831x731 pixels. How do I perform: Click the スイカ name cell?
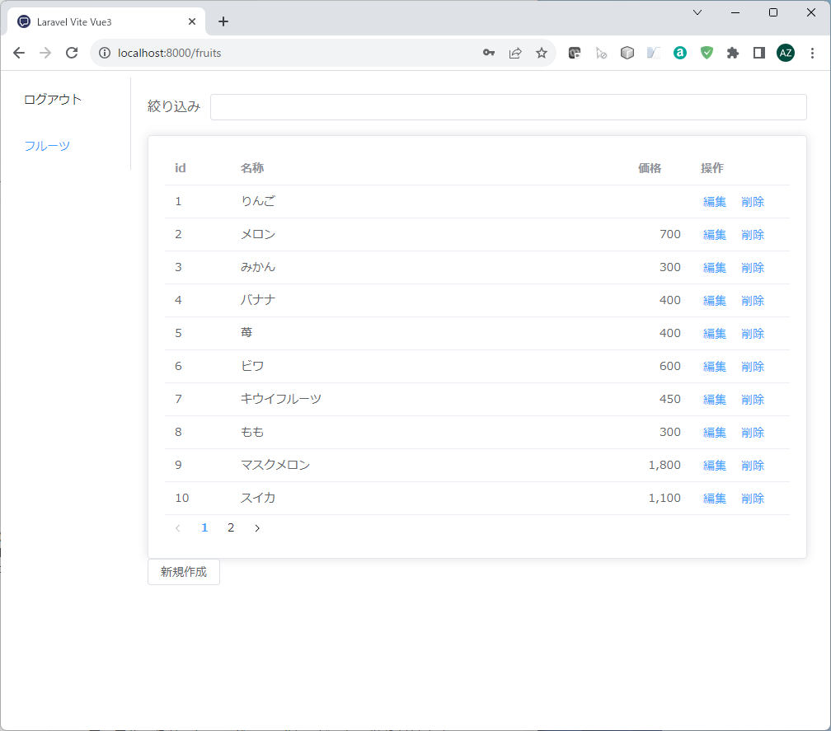pos(257,498)
